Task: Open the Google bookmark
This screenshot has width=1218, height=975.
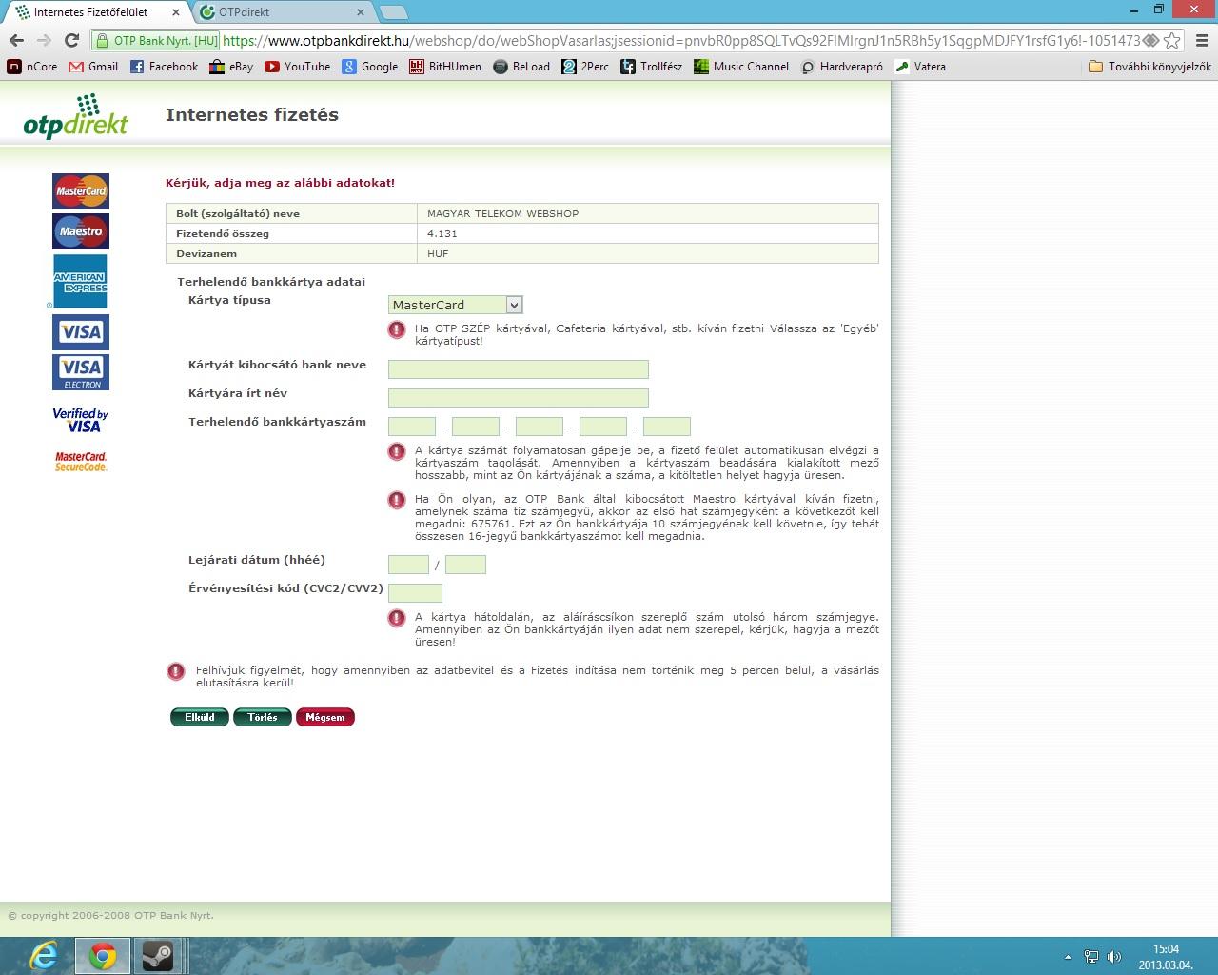Action: [370, 67]
